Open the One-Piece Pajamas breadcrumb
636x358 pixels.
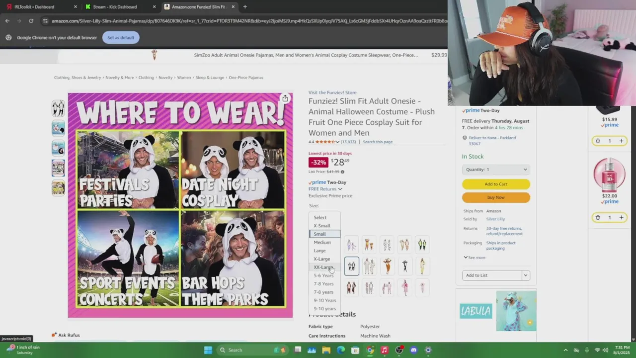point(246,78)
